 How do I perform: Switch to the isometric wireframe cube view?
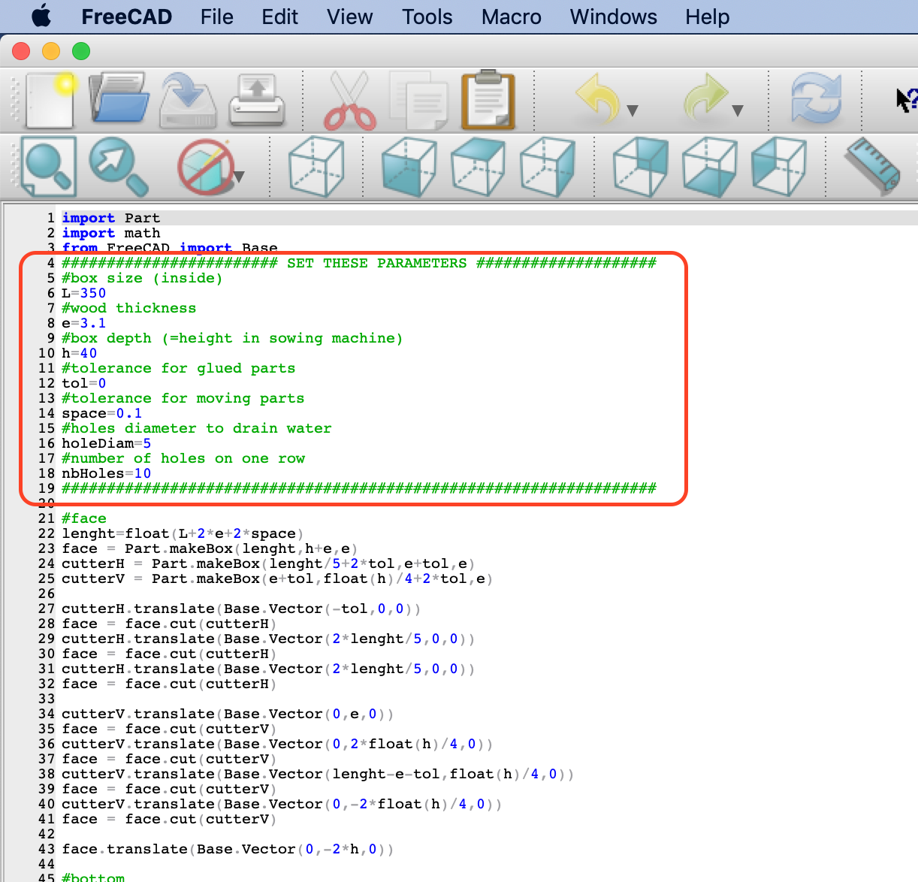316,166
